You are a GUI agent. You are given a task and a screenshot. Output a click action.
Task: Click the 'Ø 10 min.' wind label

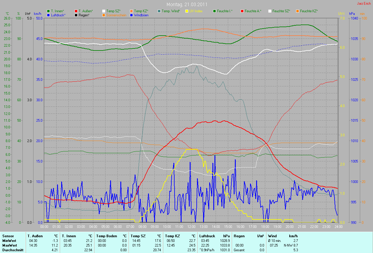[275, 240]
